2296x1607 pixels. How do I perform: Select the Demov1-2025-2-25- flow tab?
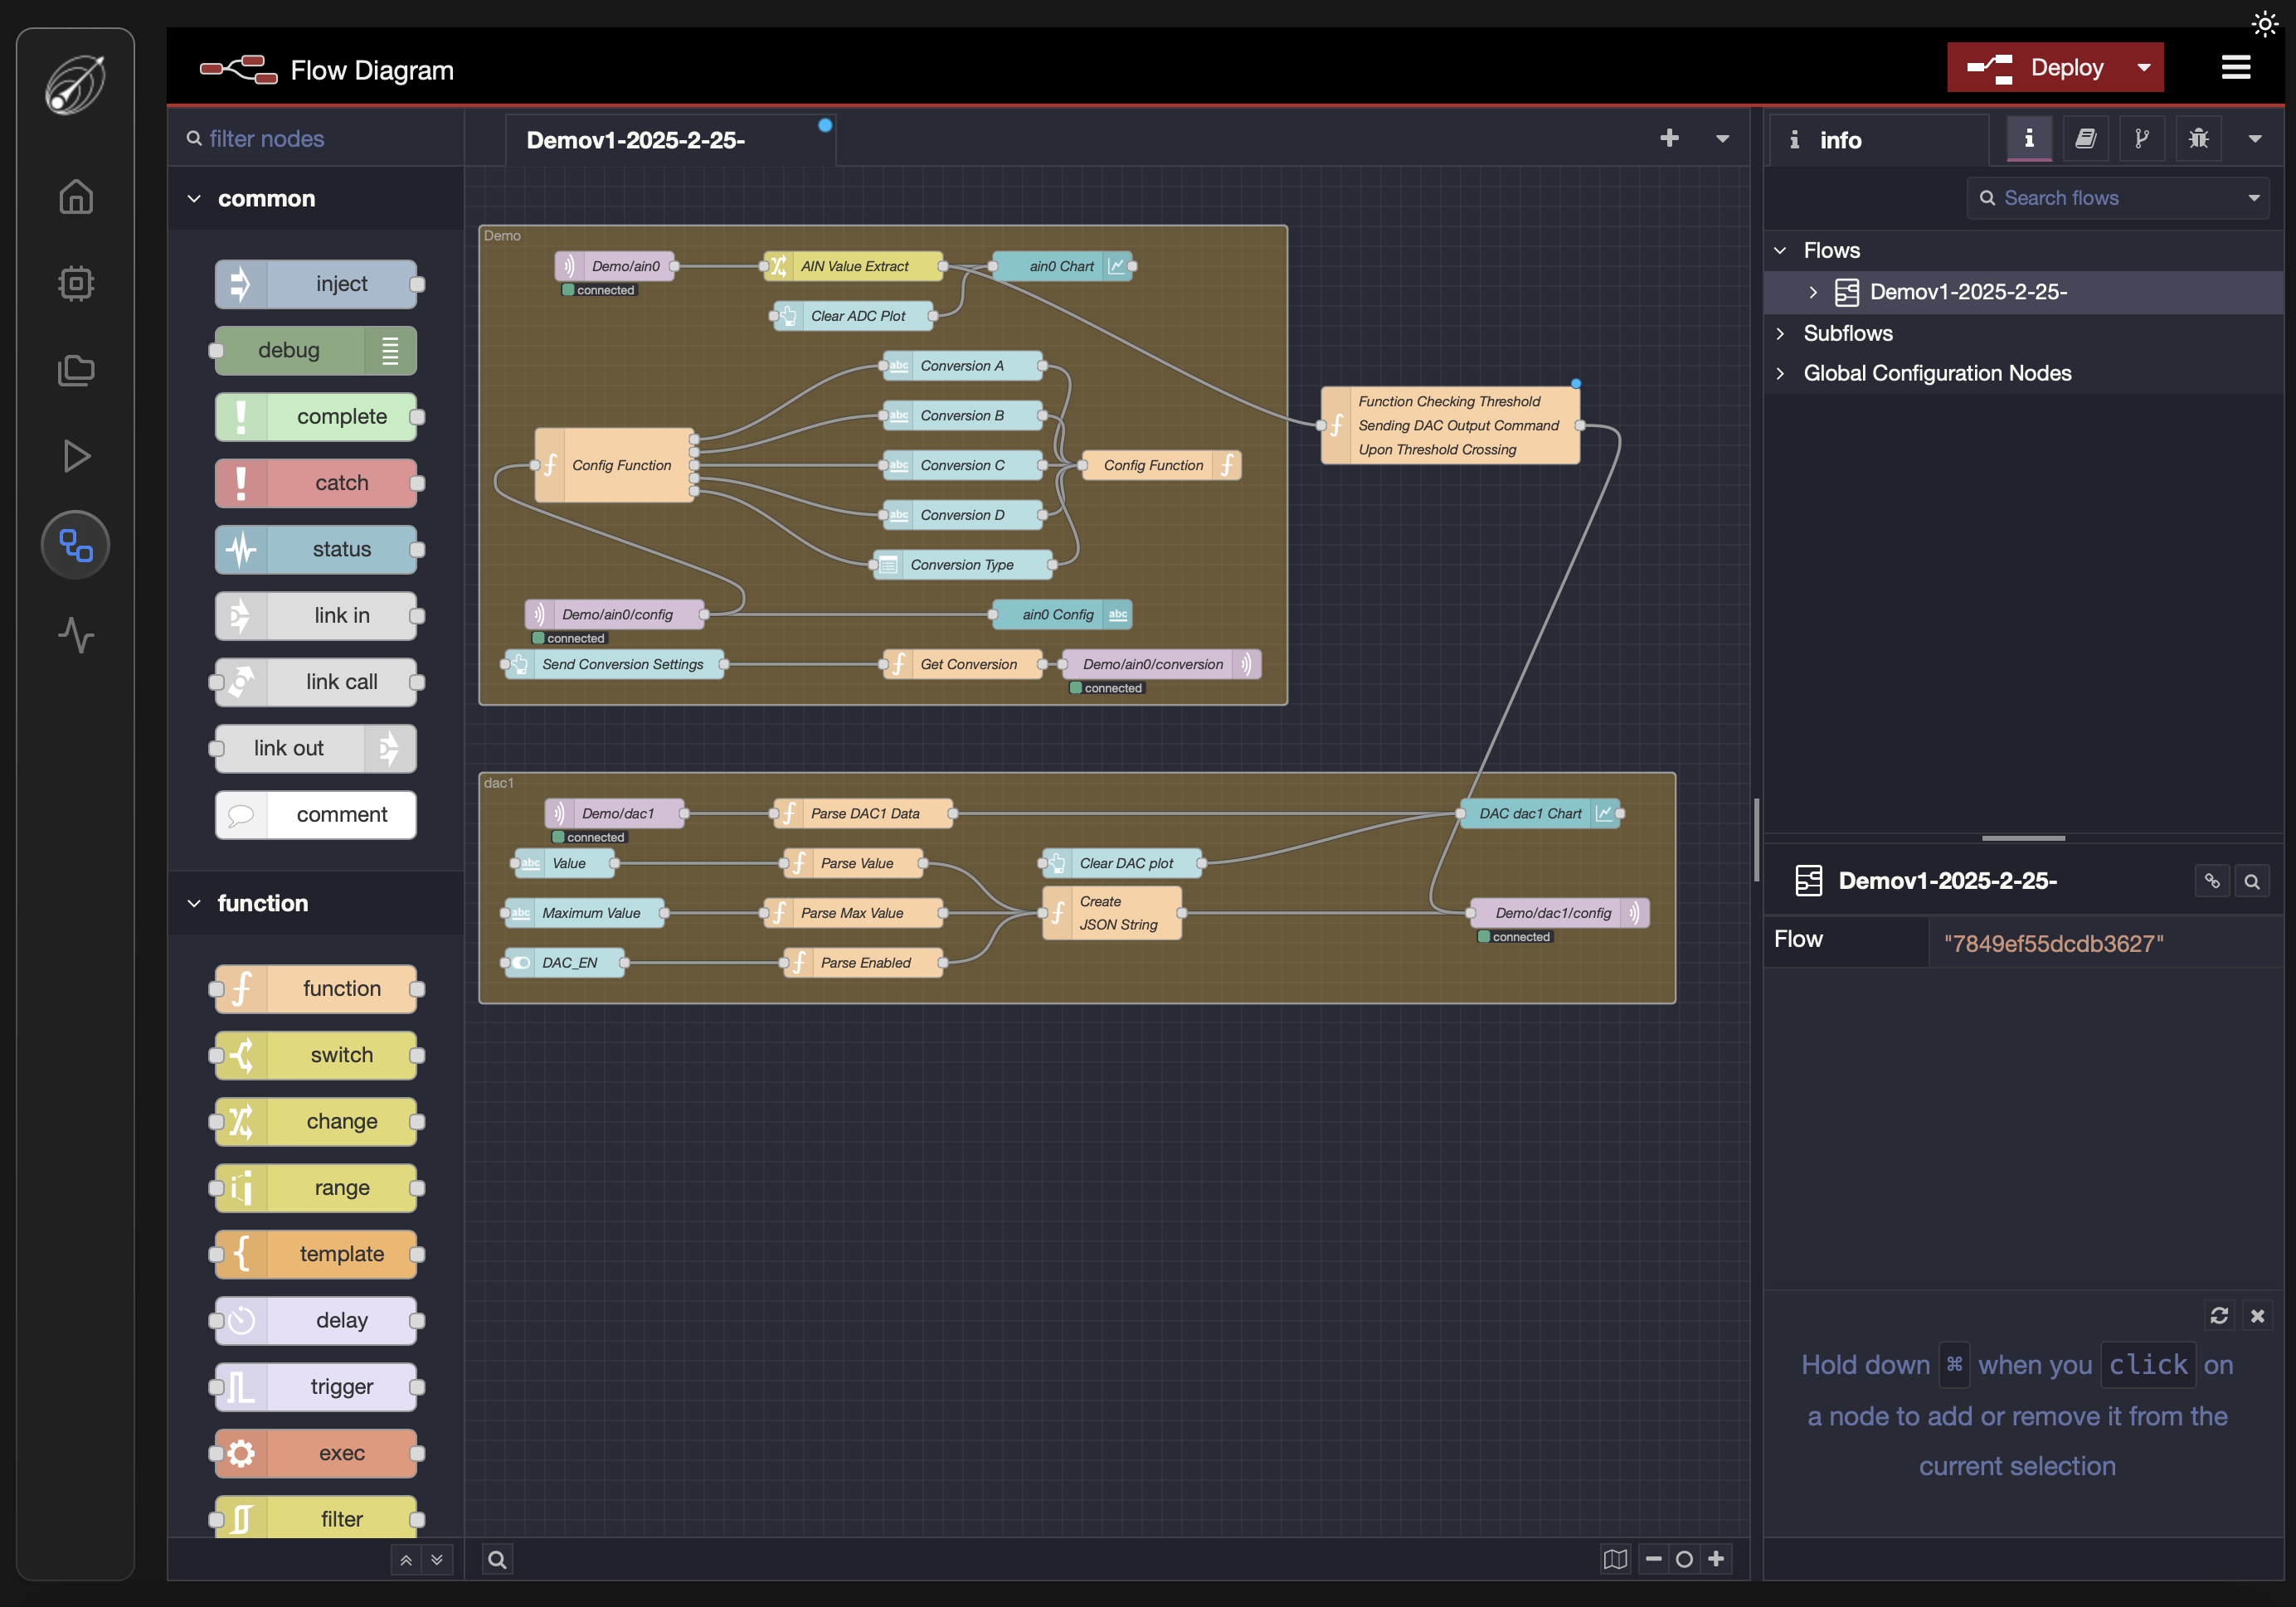coord(636,140)
